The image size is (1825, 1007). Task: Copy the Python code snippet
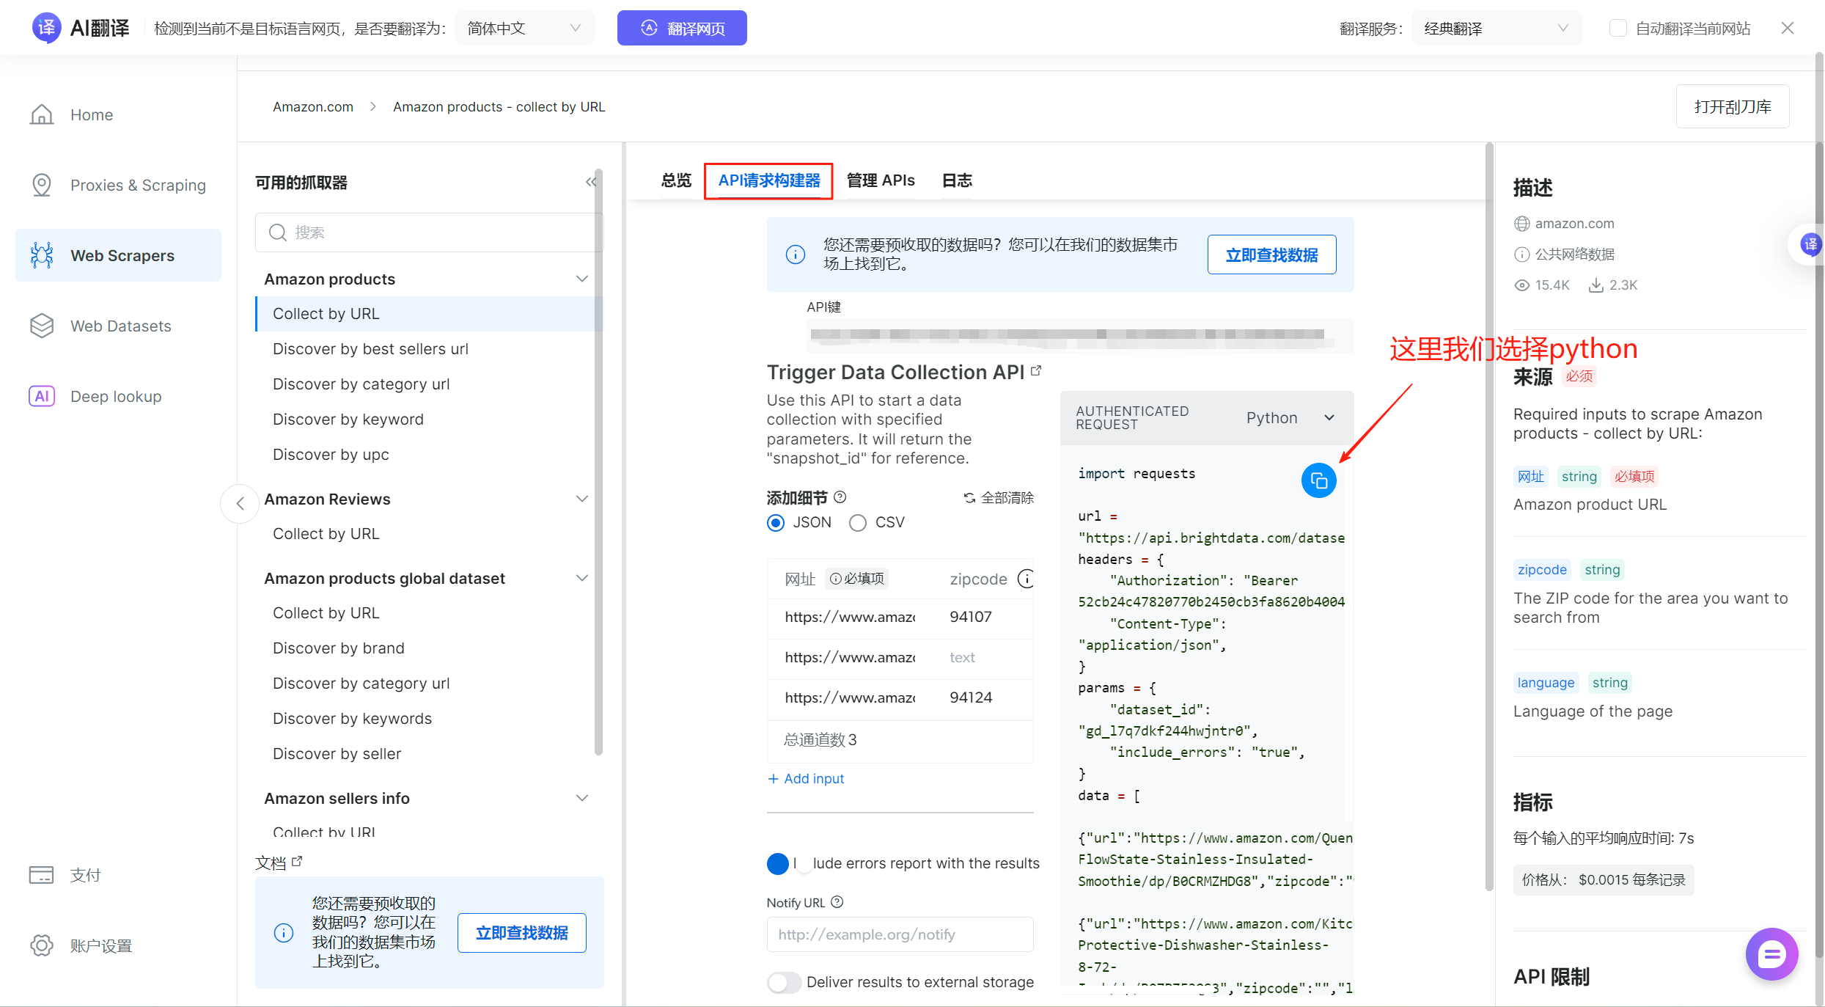pyautogui.click(x=1318, y=480)
